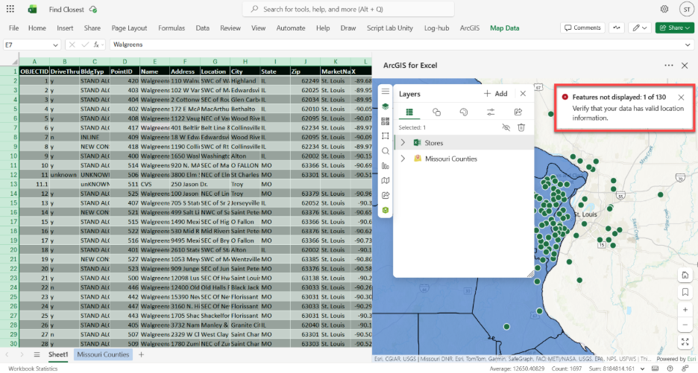Zoom out on the map
This screenshot has height=373, width=698.
click(x=685, y=325)
